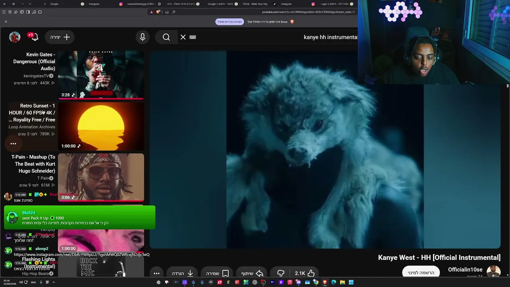The height and width of the screenshot is (287, 510).
Task: Clear the search query with the X icon
Action: 183,37
